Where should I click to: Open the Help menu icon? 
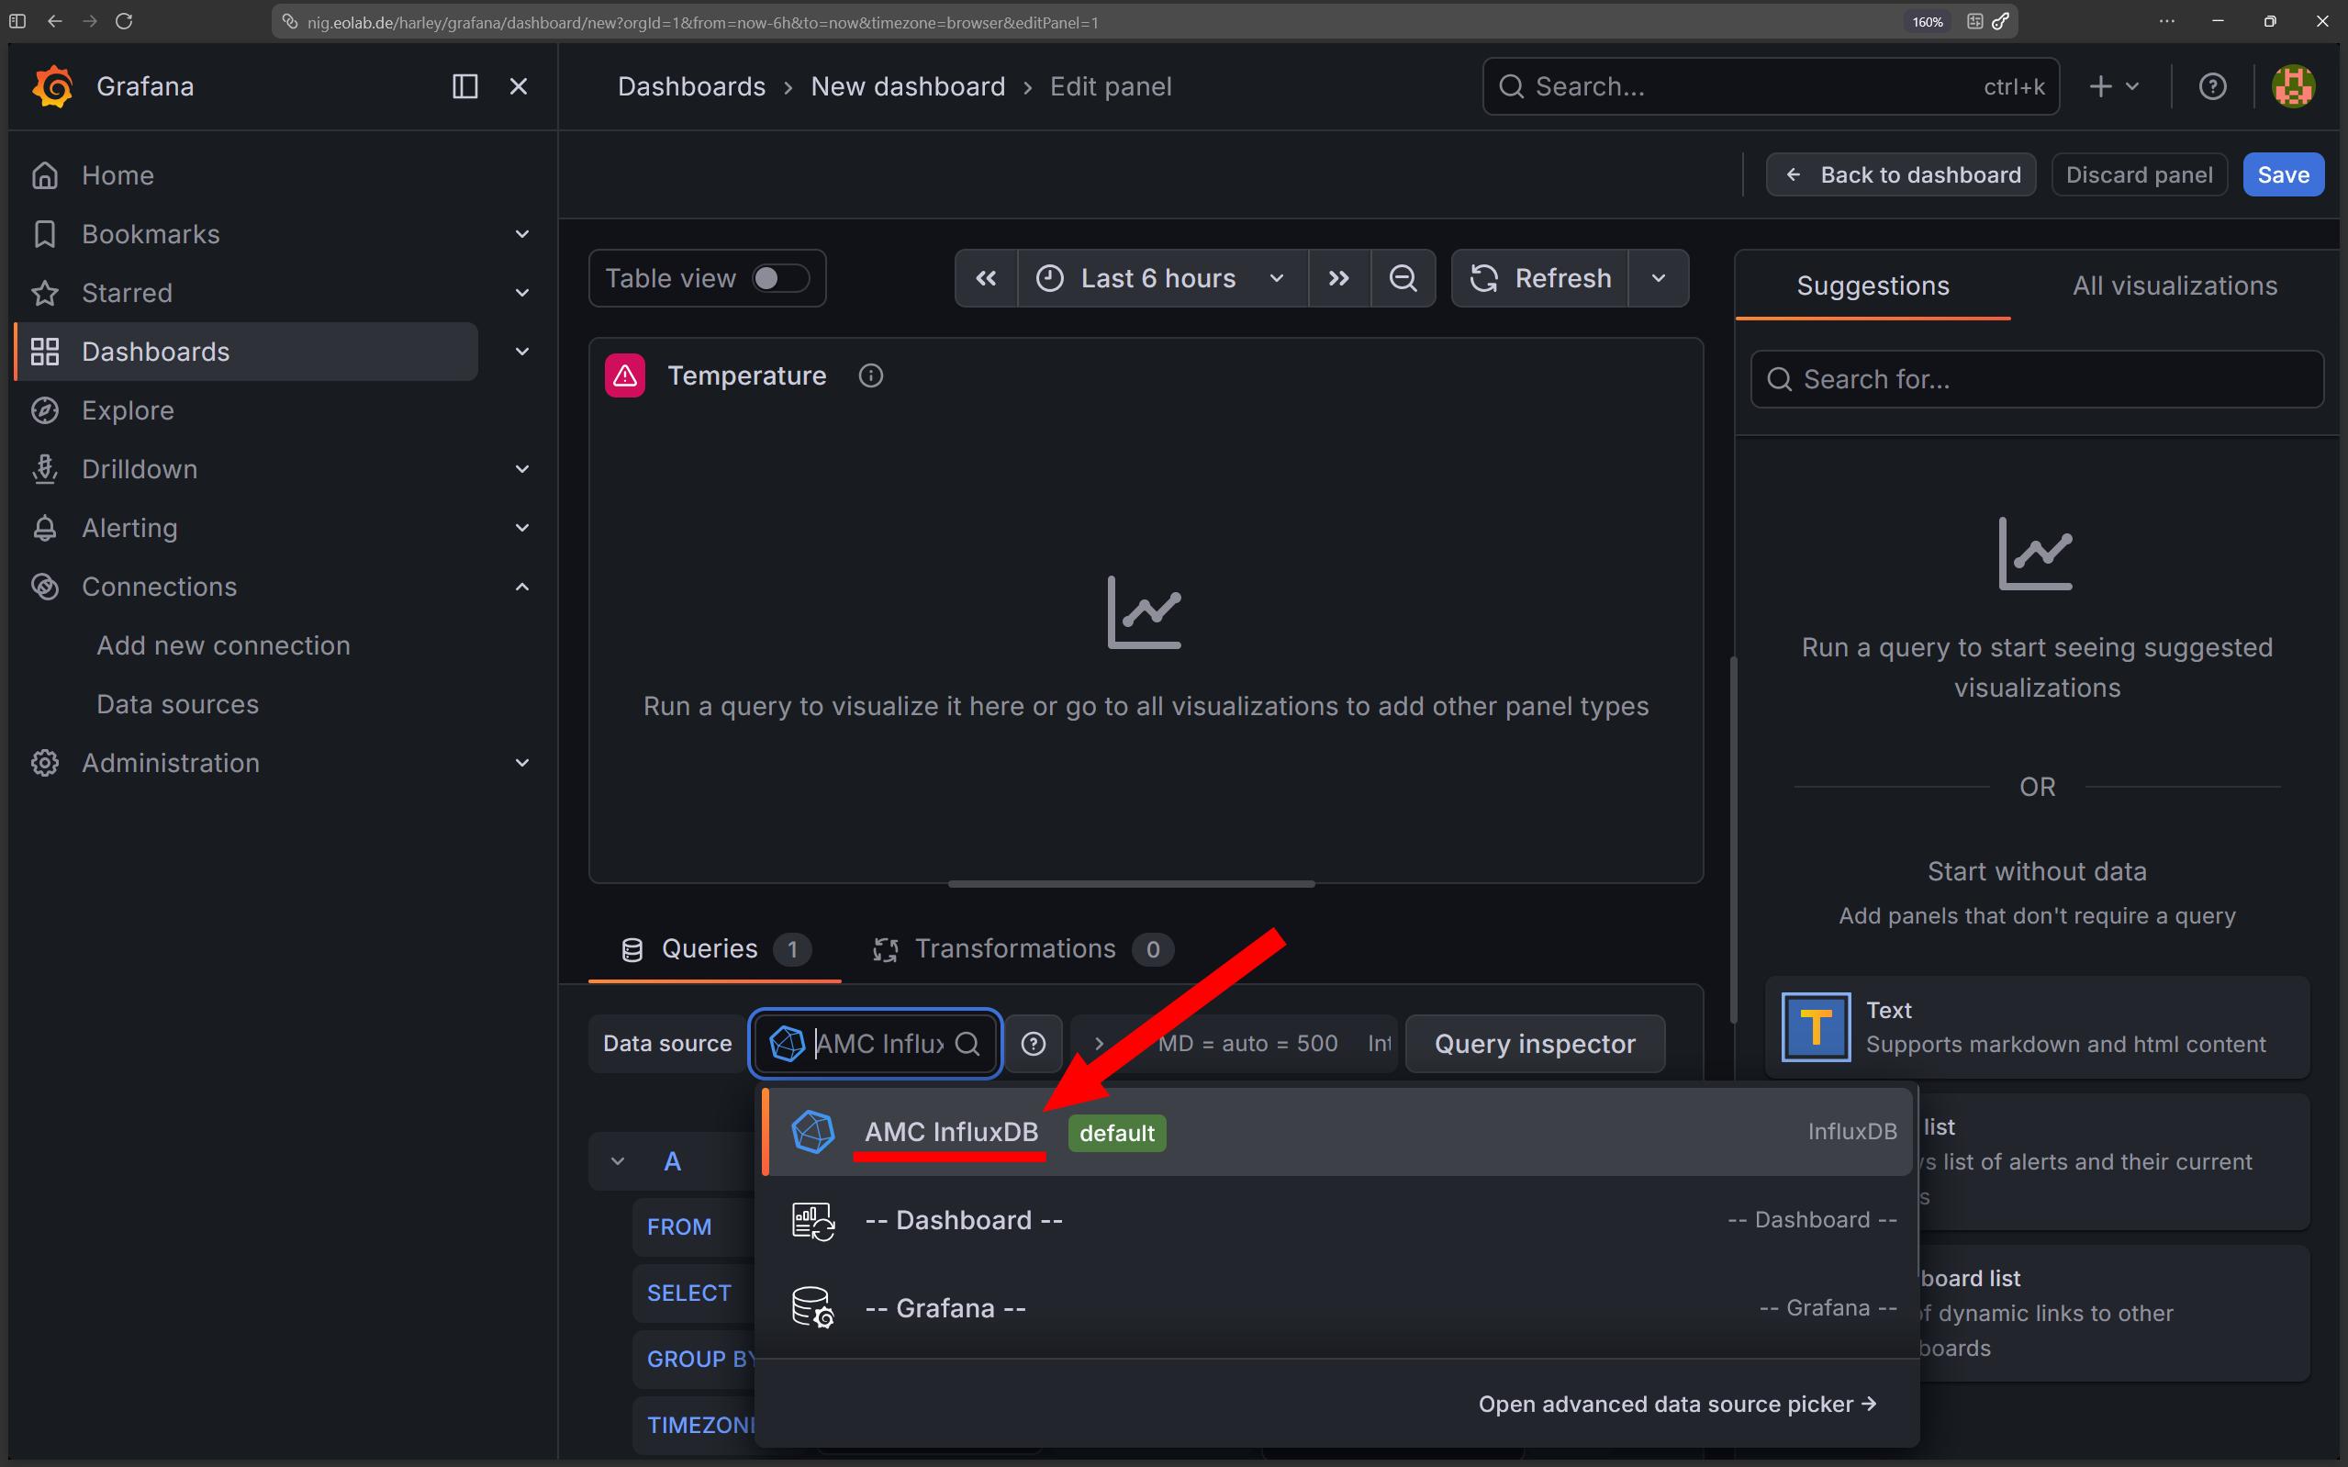pyautogui.click(x=2212, y=86)
